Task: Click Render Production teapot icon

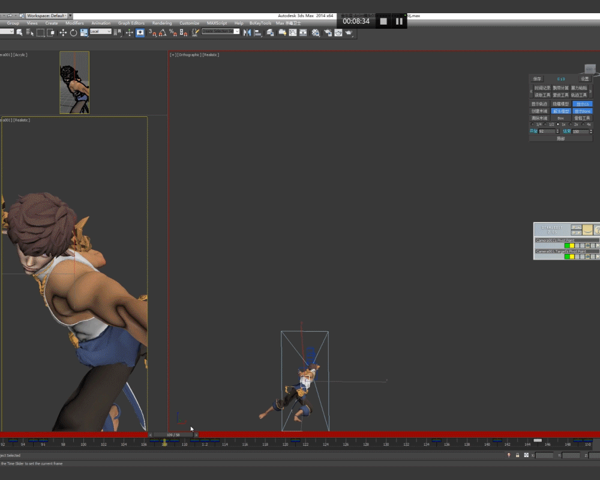Action: [349, 32]
